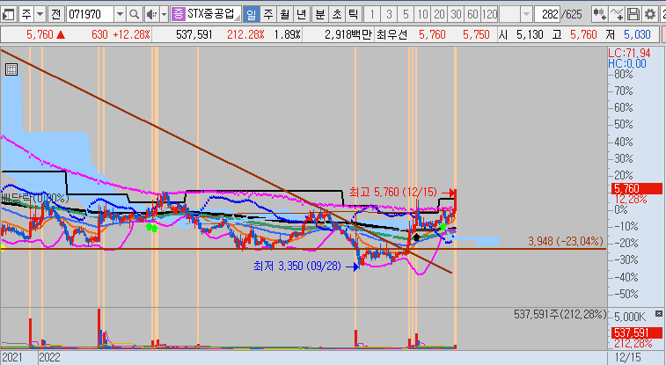Click the add indicator line icon

point(617,14)
